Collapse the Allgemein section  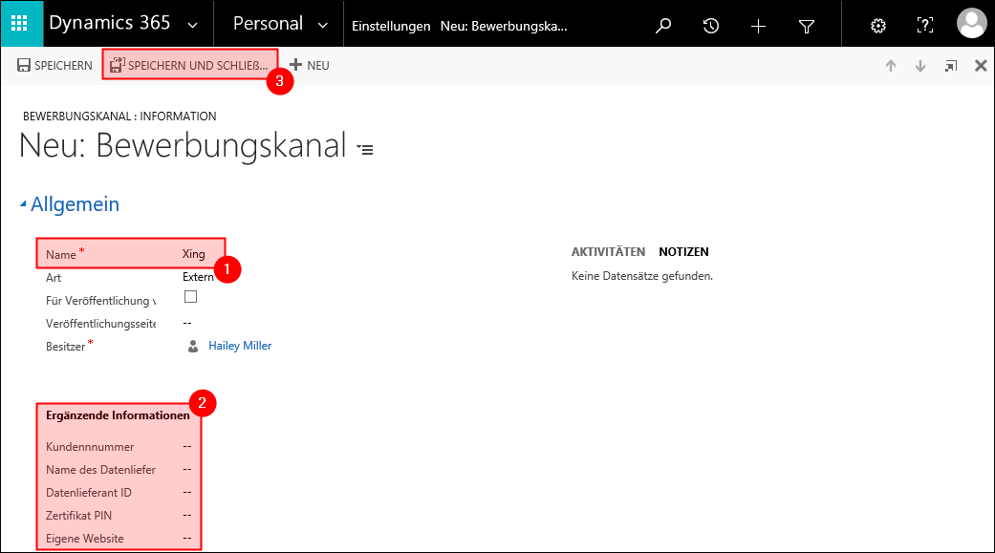click(x=24, y=204)
